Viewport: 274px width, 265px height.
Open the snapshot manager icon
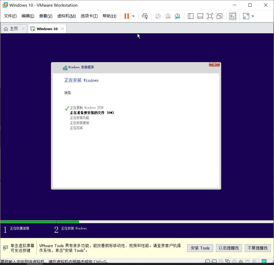(x=177, y=16)
